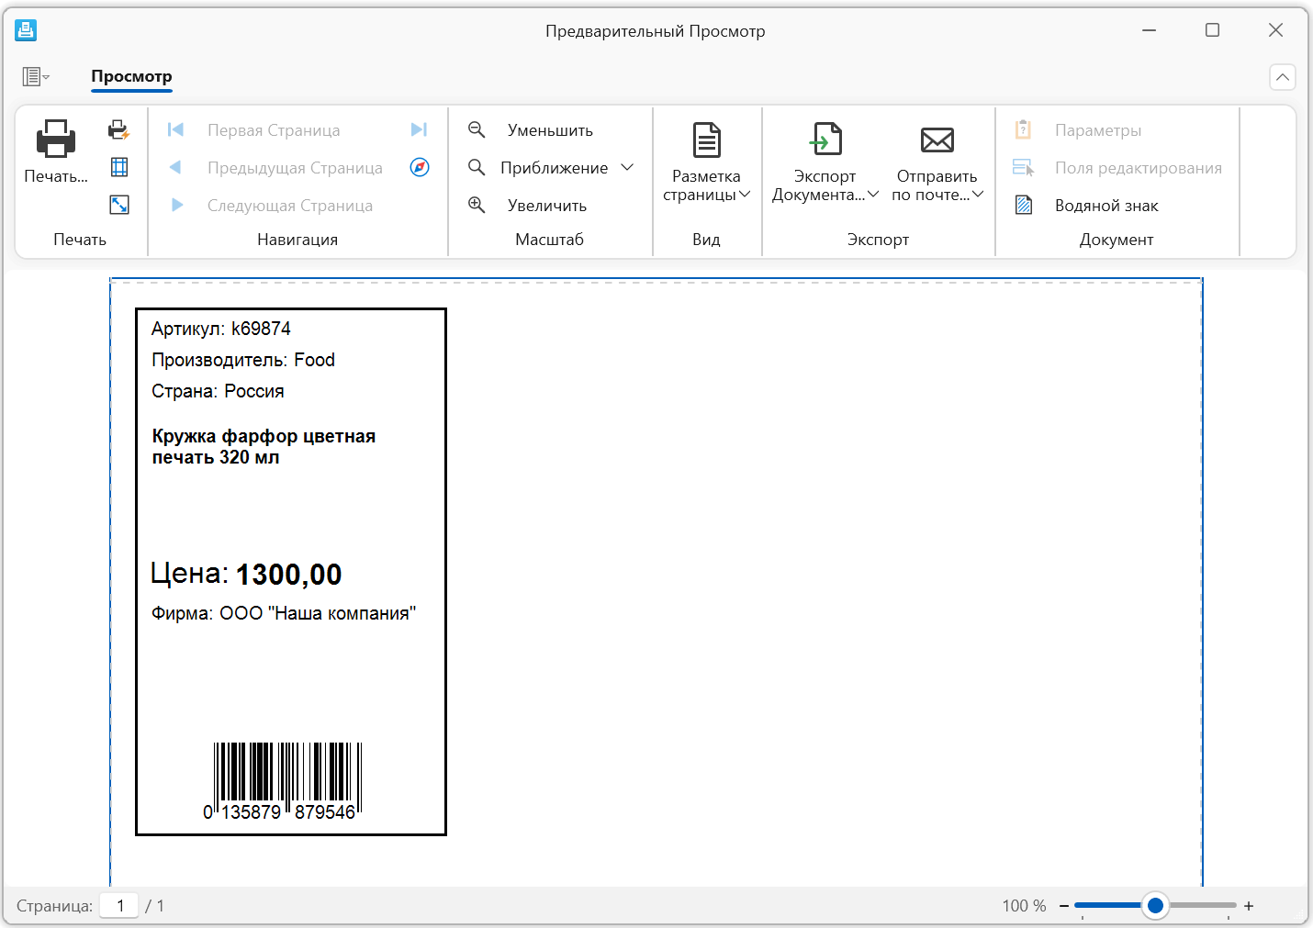Click the scale page icon
Screen dimensions: 1313x928
119,205
